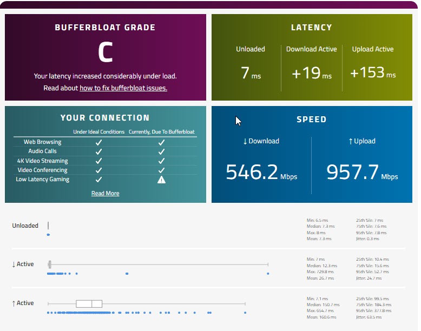
Task: Click the up arrow beside Upload in Speed
Action: point(350,141)
